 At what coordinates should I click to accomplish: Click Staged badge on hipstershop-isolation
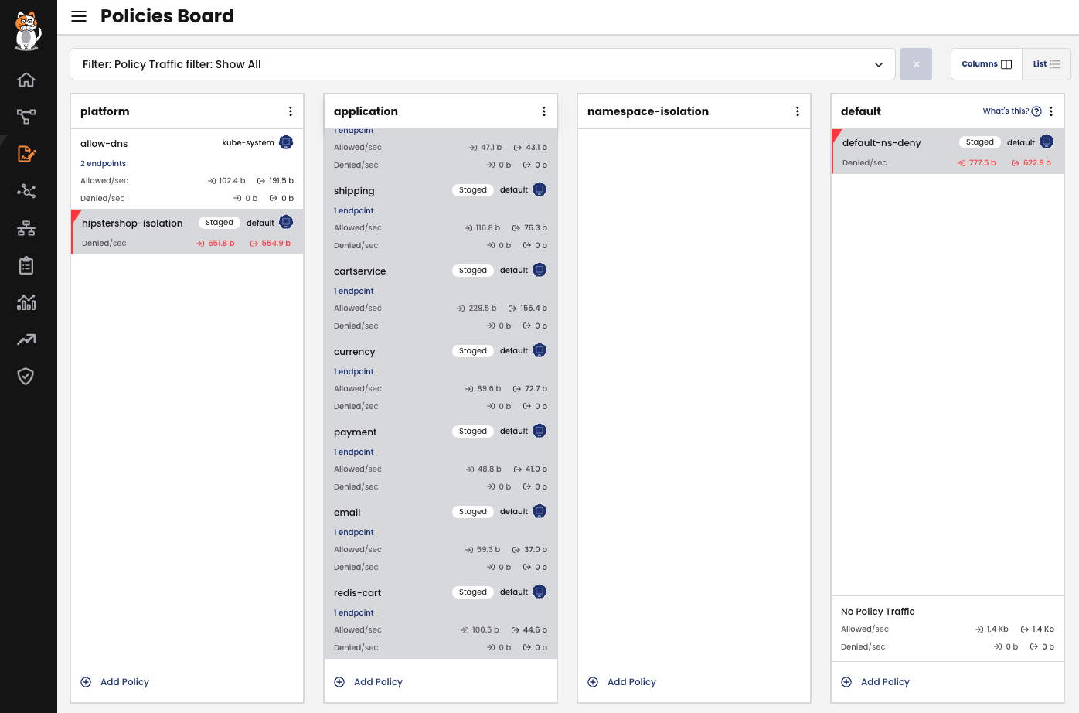click(x=220, y=223)
